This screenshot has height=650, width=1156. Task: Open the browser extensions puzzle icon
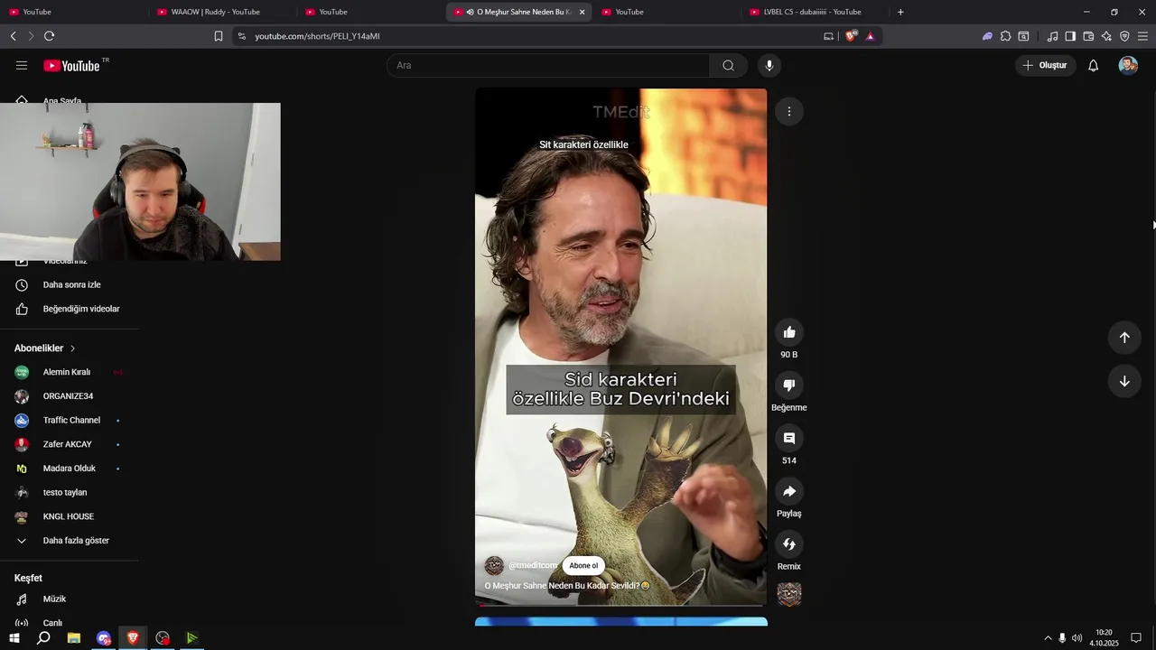coord(1005,36)
